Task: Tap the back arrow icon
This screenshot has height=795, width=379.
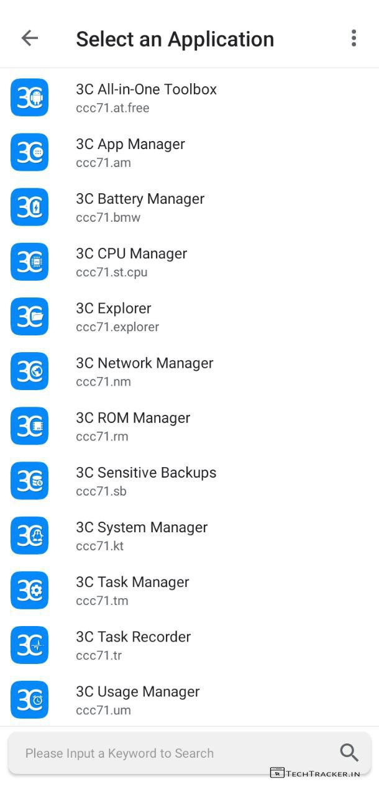Action: [29, 39]
